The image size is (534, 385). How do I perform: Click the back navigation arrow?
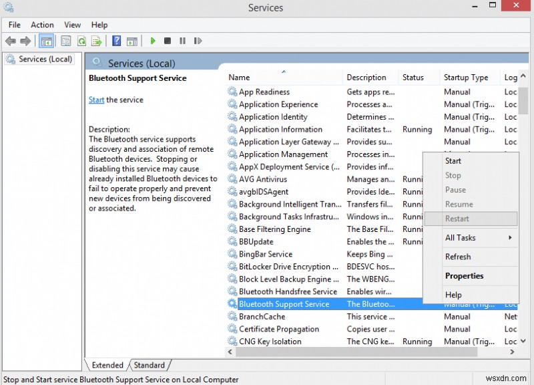pos(10,41)
